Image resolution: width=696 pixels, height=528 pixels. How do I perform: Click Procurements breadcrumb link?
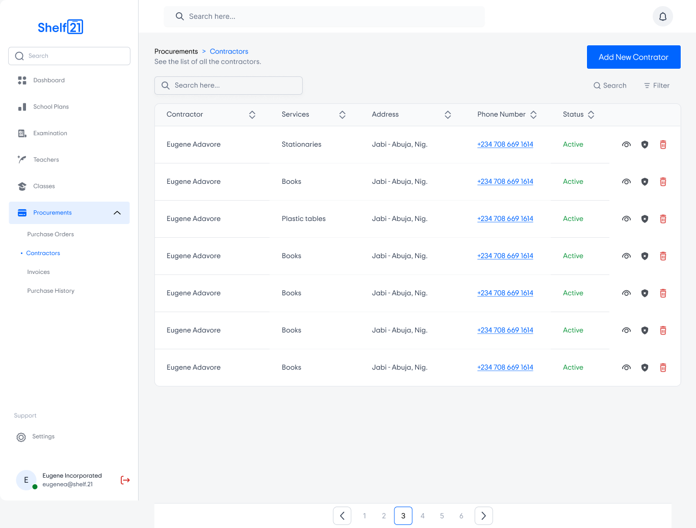176,51
